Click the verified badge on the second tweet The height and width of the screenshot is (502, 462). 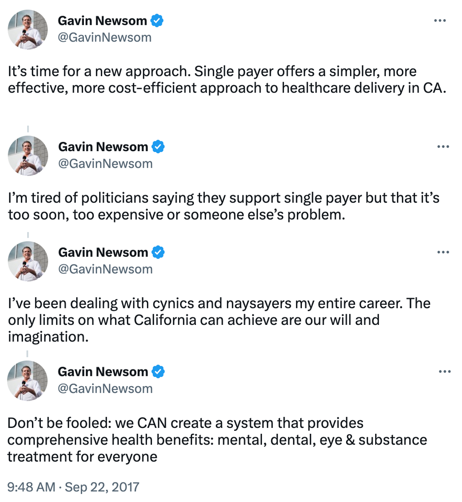point(158,146)
